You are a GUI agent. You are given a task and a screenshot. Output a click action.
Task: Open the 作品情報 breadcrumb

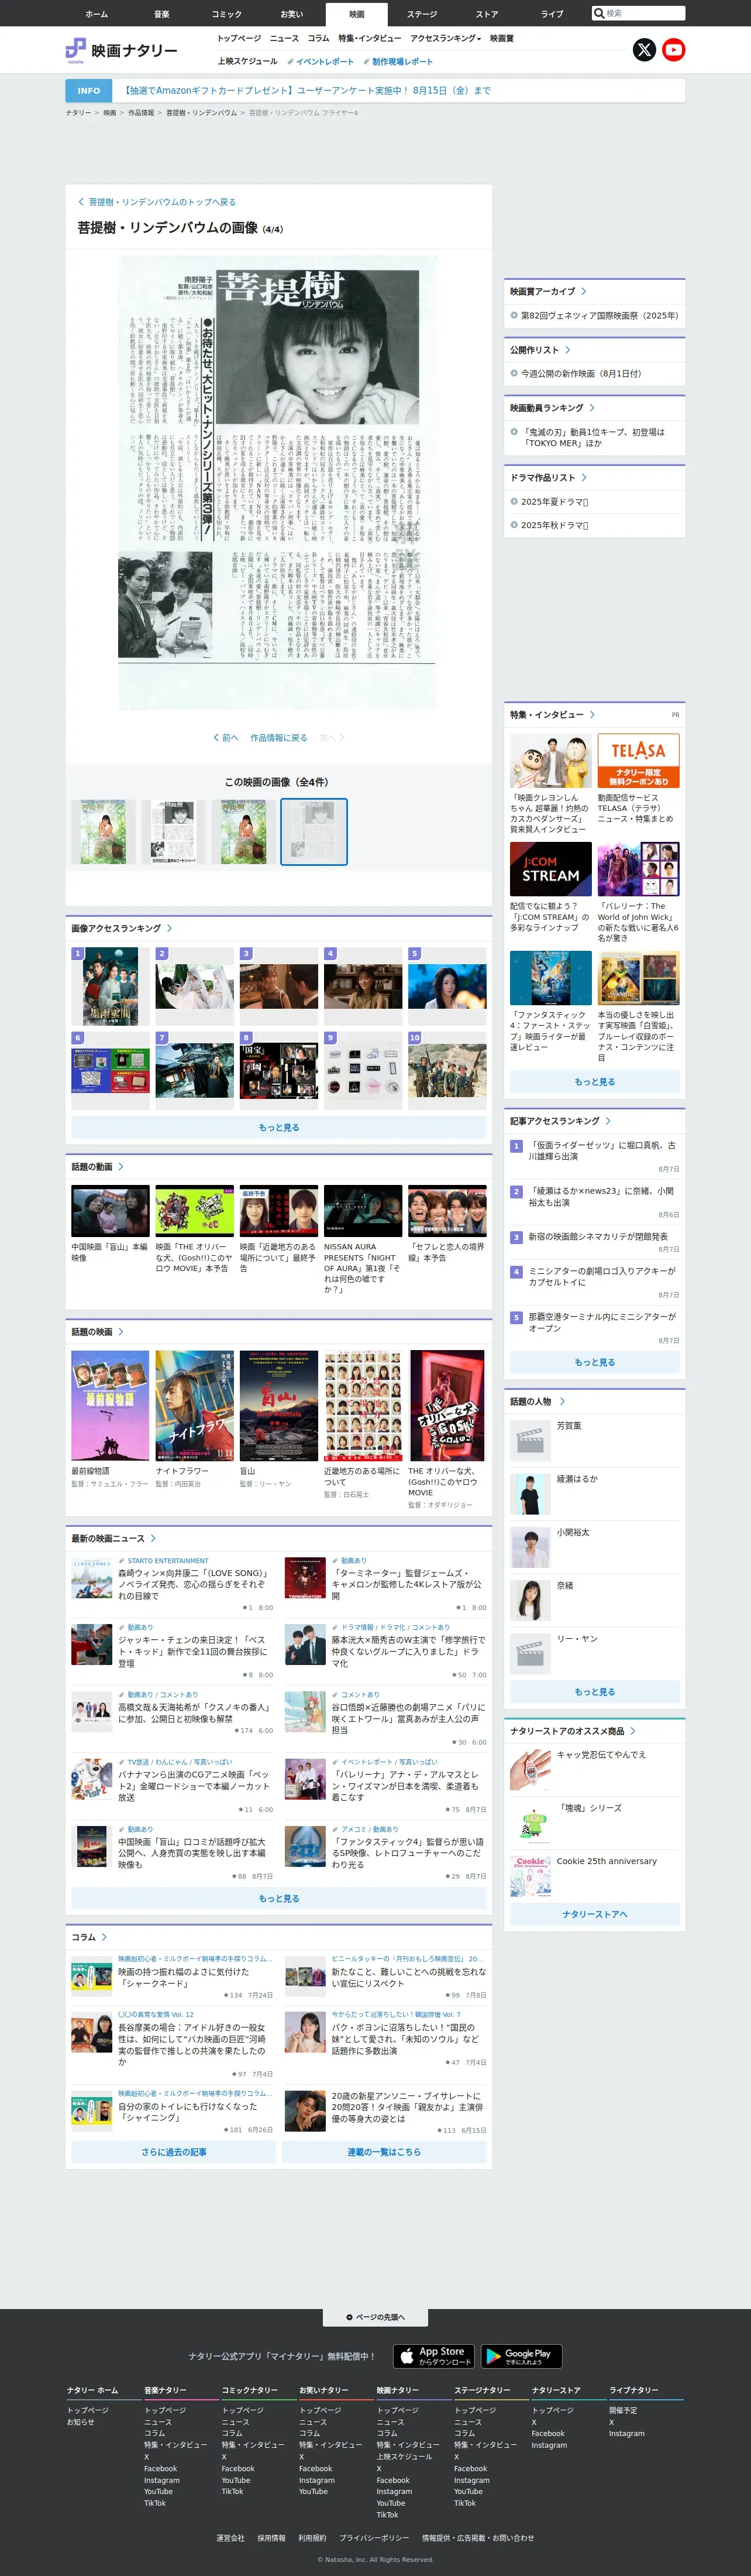(141, 113)
